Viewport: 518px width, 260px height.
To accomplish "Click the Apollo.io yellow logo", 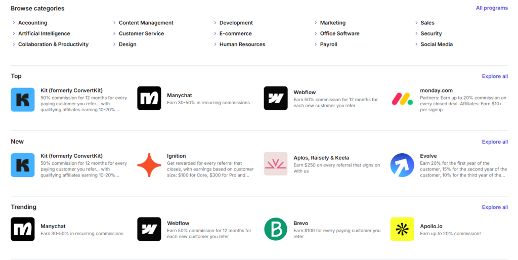I will [x=402, y=229].
